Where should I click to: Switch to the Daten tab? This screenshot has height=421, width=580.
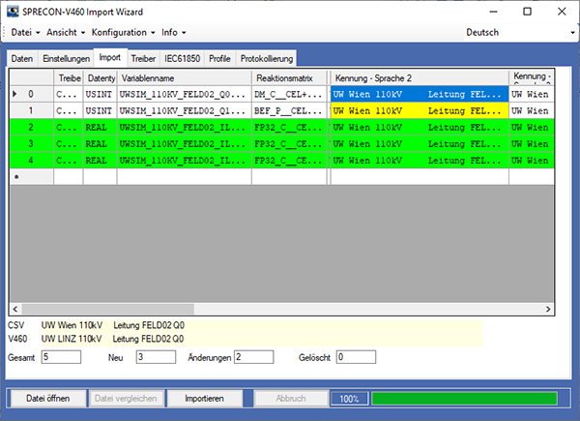click(x=22, y=58)
